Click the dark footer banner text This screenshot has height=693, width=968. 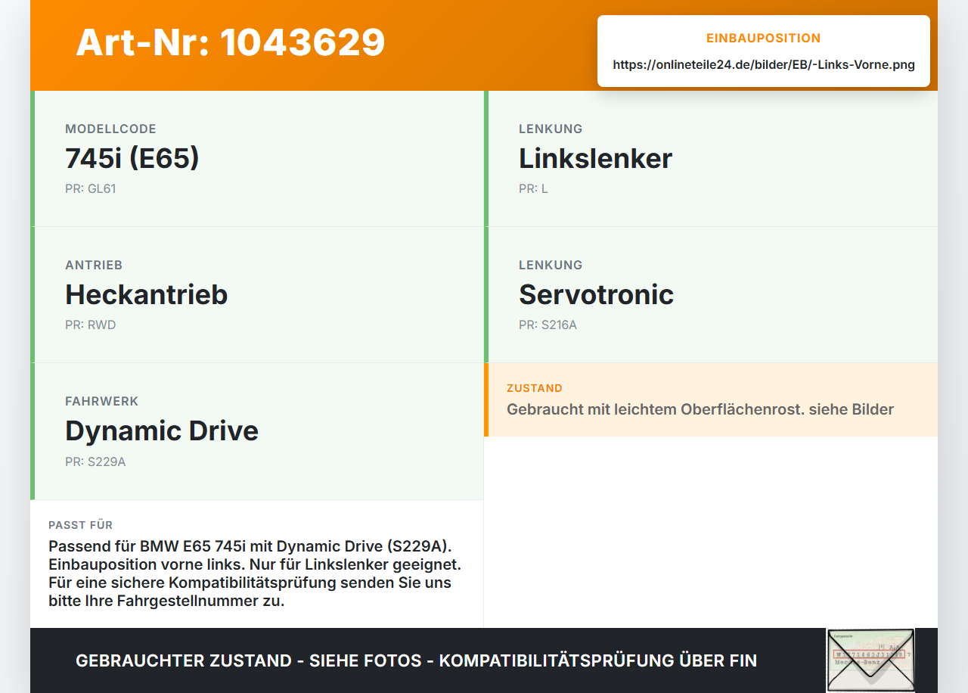[x=416, y=660]
